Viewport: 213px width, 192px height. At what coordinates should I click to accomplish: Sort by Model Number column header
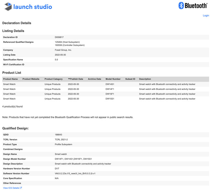pyautogui.click(x=113, y=79)
